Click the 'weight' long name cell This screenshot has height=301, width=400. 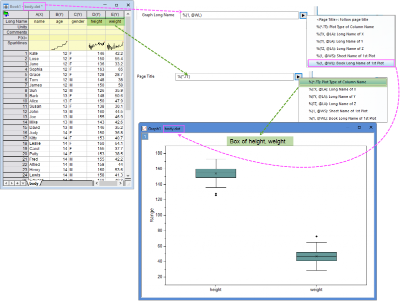click(x=115, y=21)
